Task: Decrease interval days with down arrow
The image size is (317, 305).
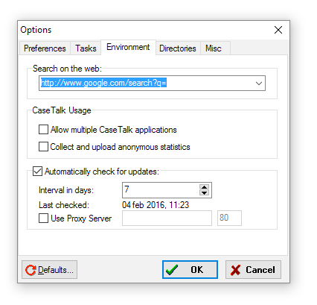Action: coord(204,193)
